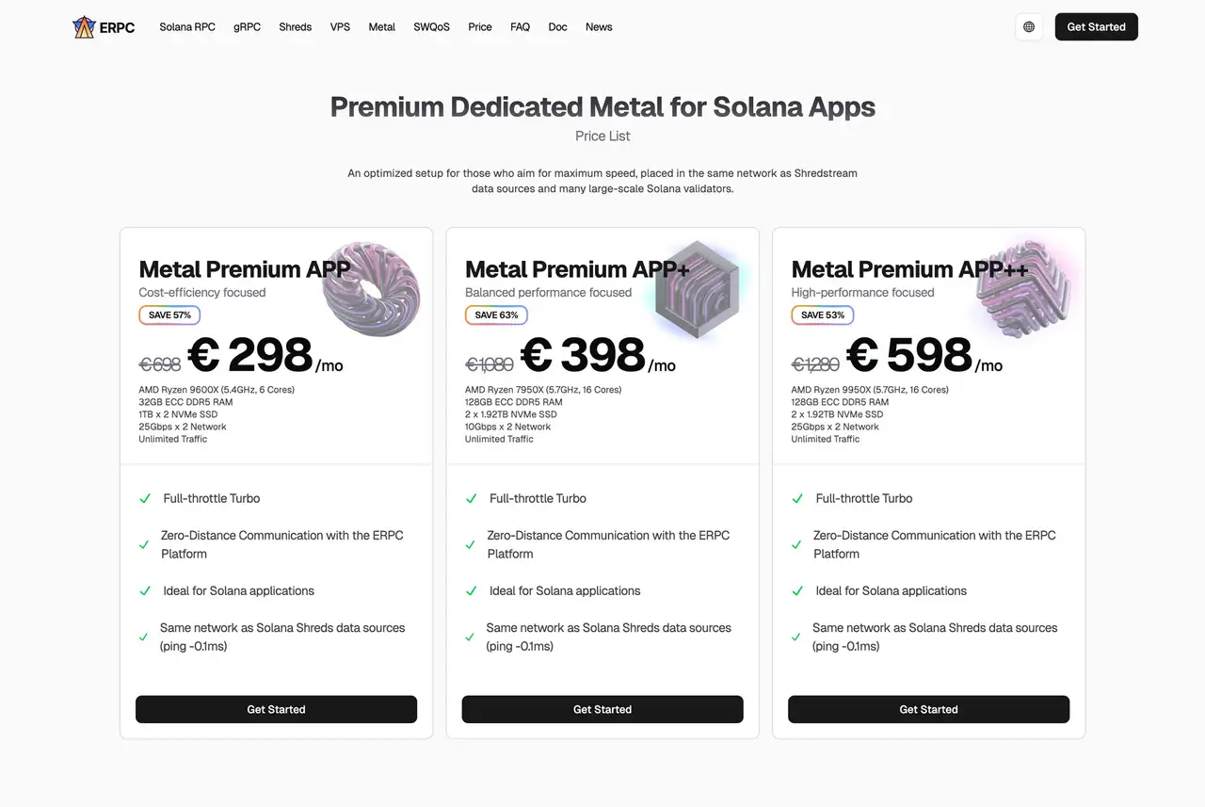Viewport: 1205px width, 807px height.
Task: Click the SAVE 53% badge
Action: pyautogui.click(x=822, y=315)
